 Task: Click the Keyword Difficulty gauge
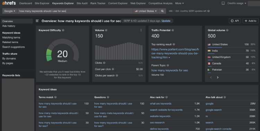click(x=62, y=50)
